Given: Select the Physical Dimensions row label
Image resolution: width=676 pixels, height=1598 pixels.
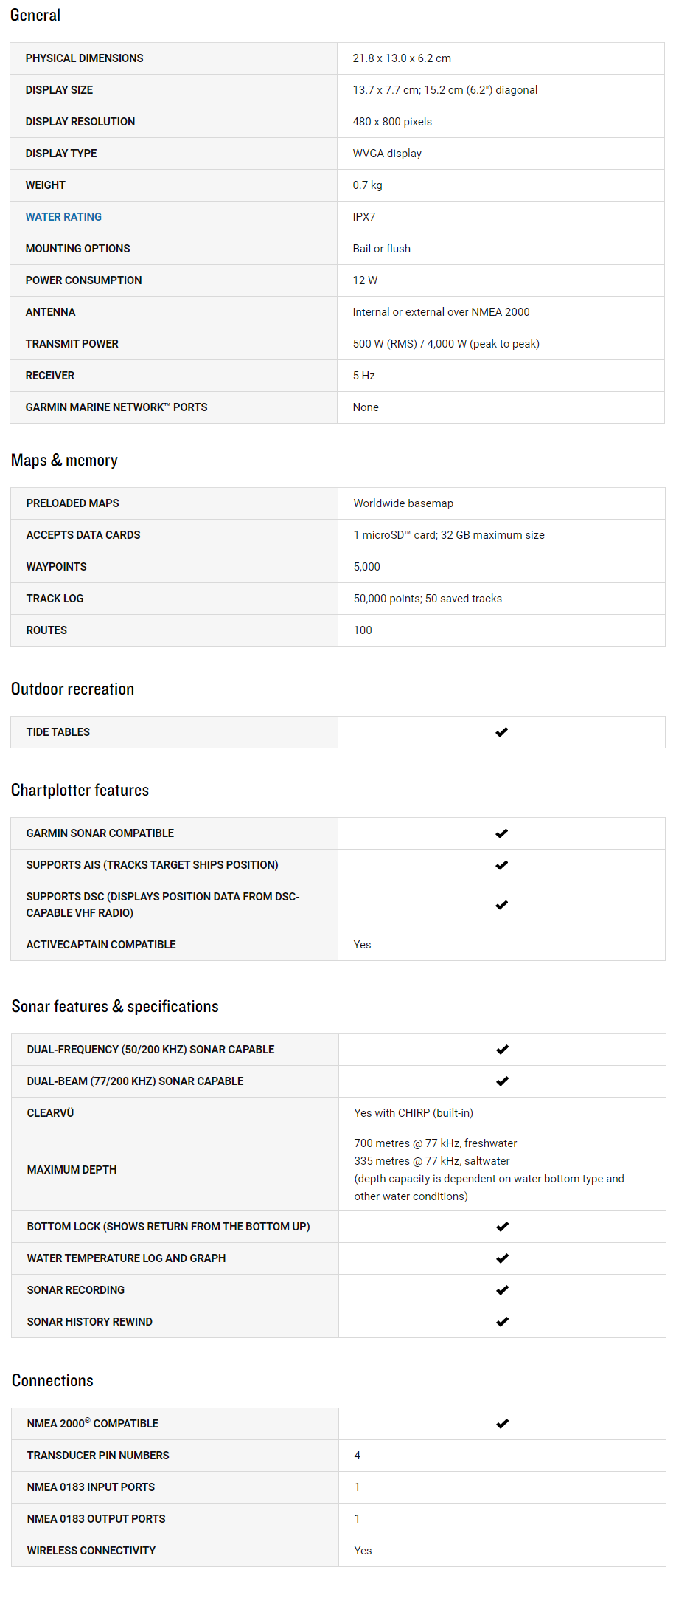Looking at the screenshot, I should (85, 58).
